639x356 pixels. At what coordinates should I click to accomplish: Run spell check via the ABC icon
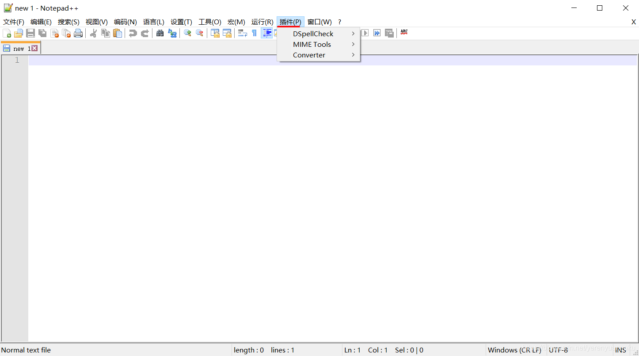point(403,33)
